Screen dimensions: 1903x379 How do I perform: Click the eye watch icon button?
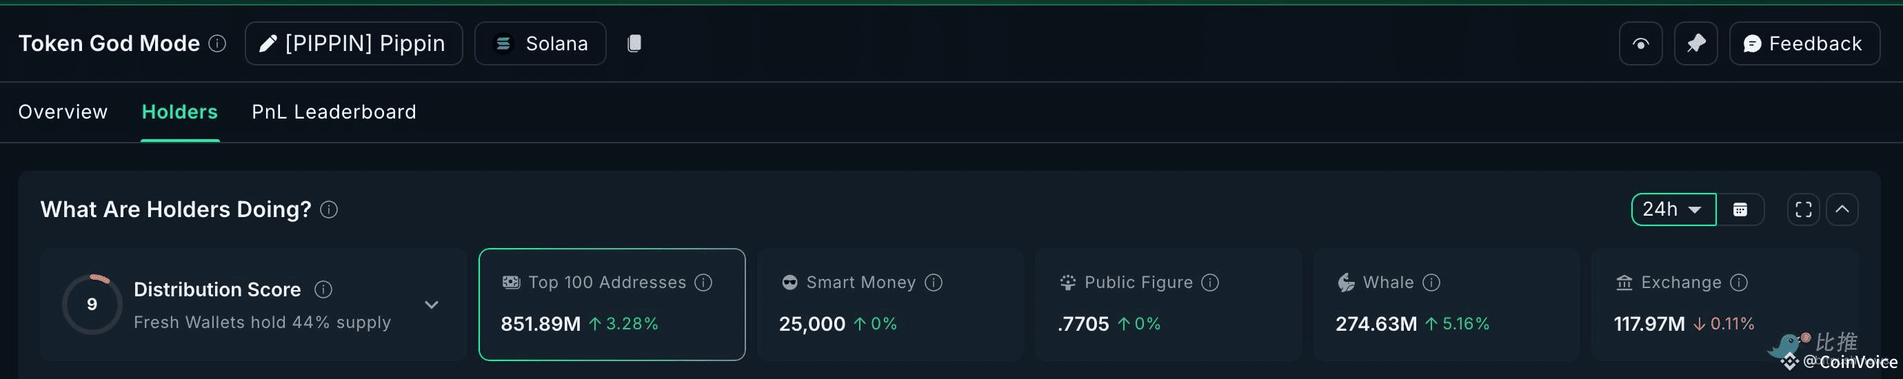pos(1640,43)
